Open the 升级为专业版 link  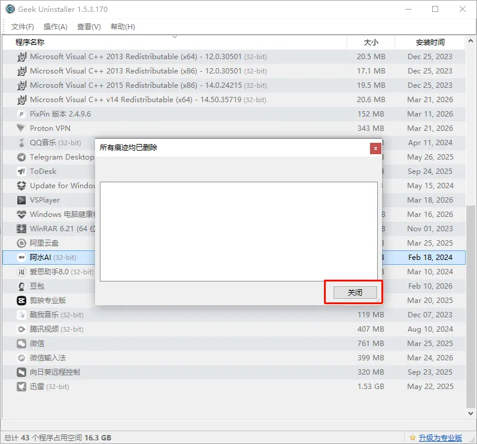tap(440, 437)
